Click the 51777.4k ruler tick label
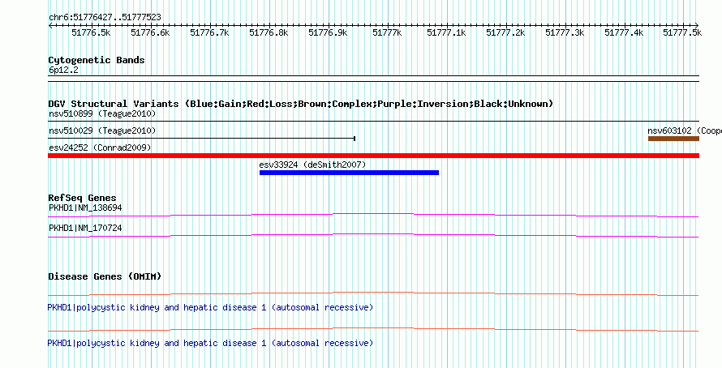 pos(624,32)
